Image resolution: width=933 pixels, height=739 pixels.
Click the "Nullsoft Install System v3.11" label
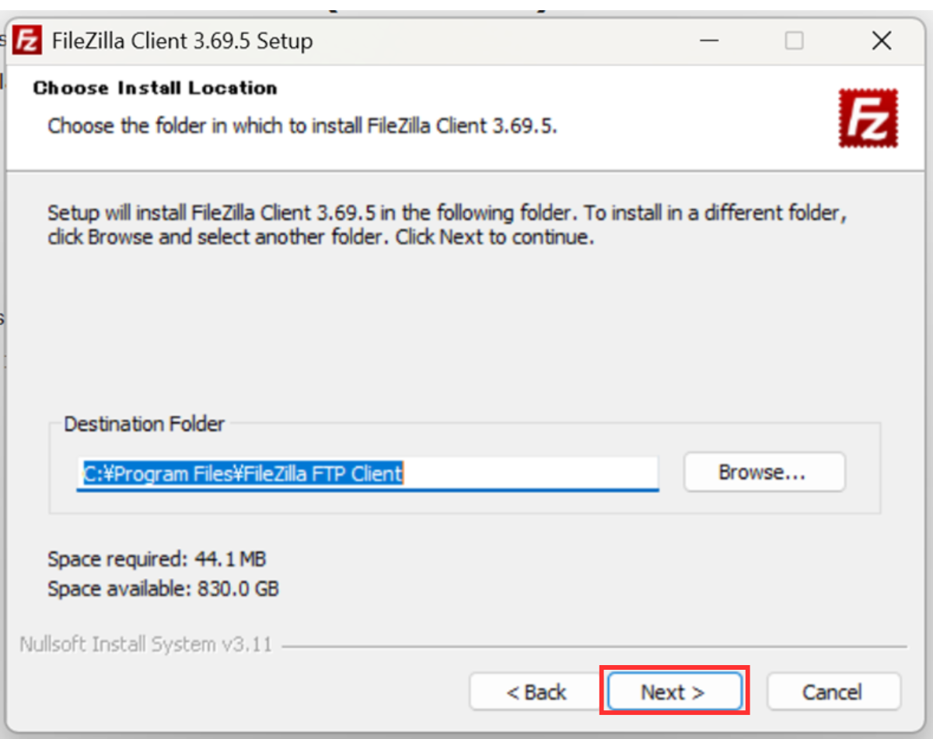coord(145,645)
